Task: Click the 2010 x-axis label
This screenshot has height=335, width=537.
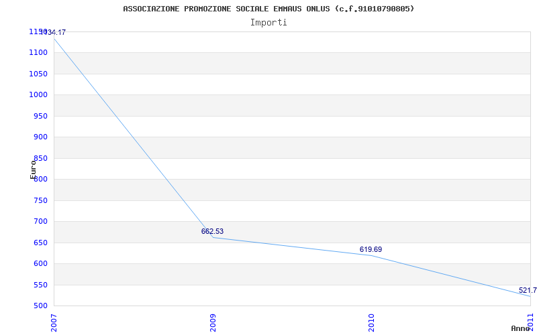Action: coord(372,322)
